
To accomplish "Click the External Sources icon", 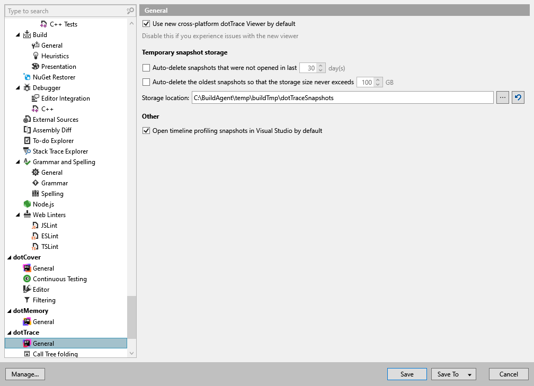I will point(27,120).
